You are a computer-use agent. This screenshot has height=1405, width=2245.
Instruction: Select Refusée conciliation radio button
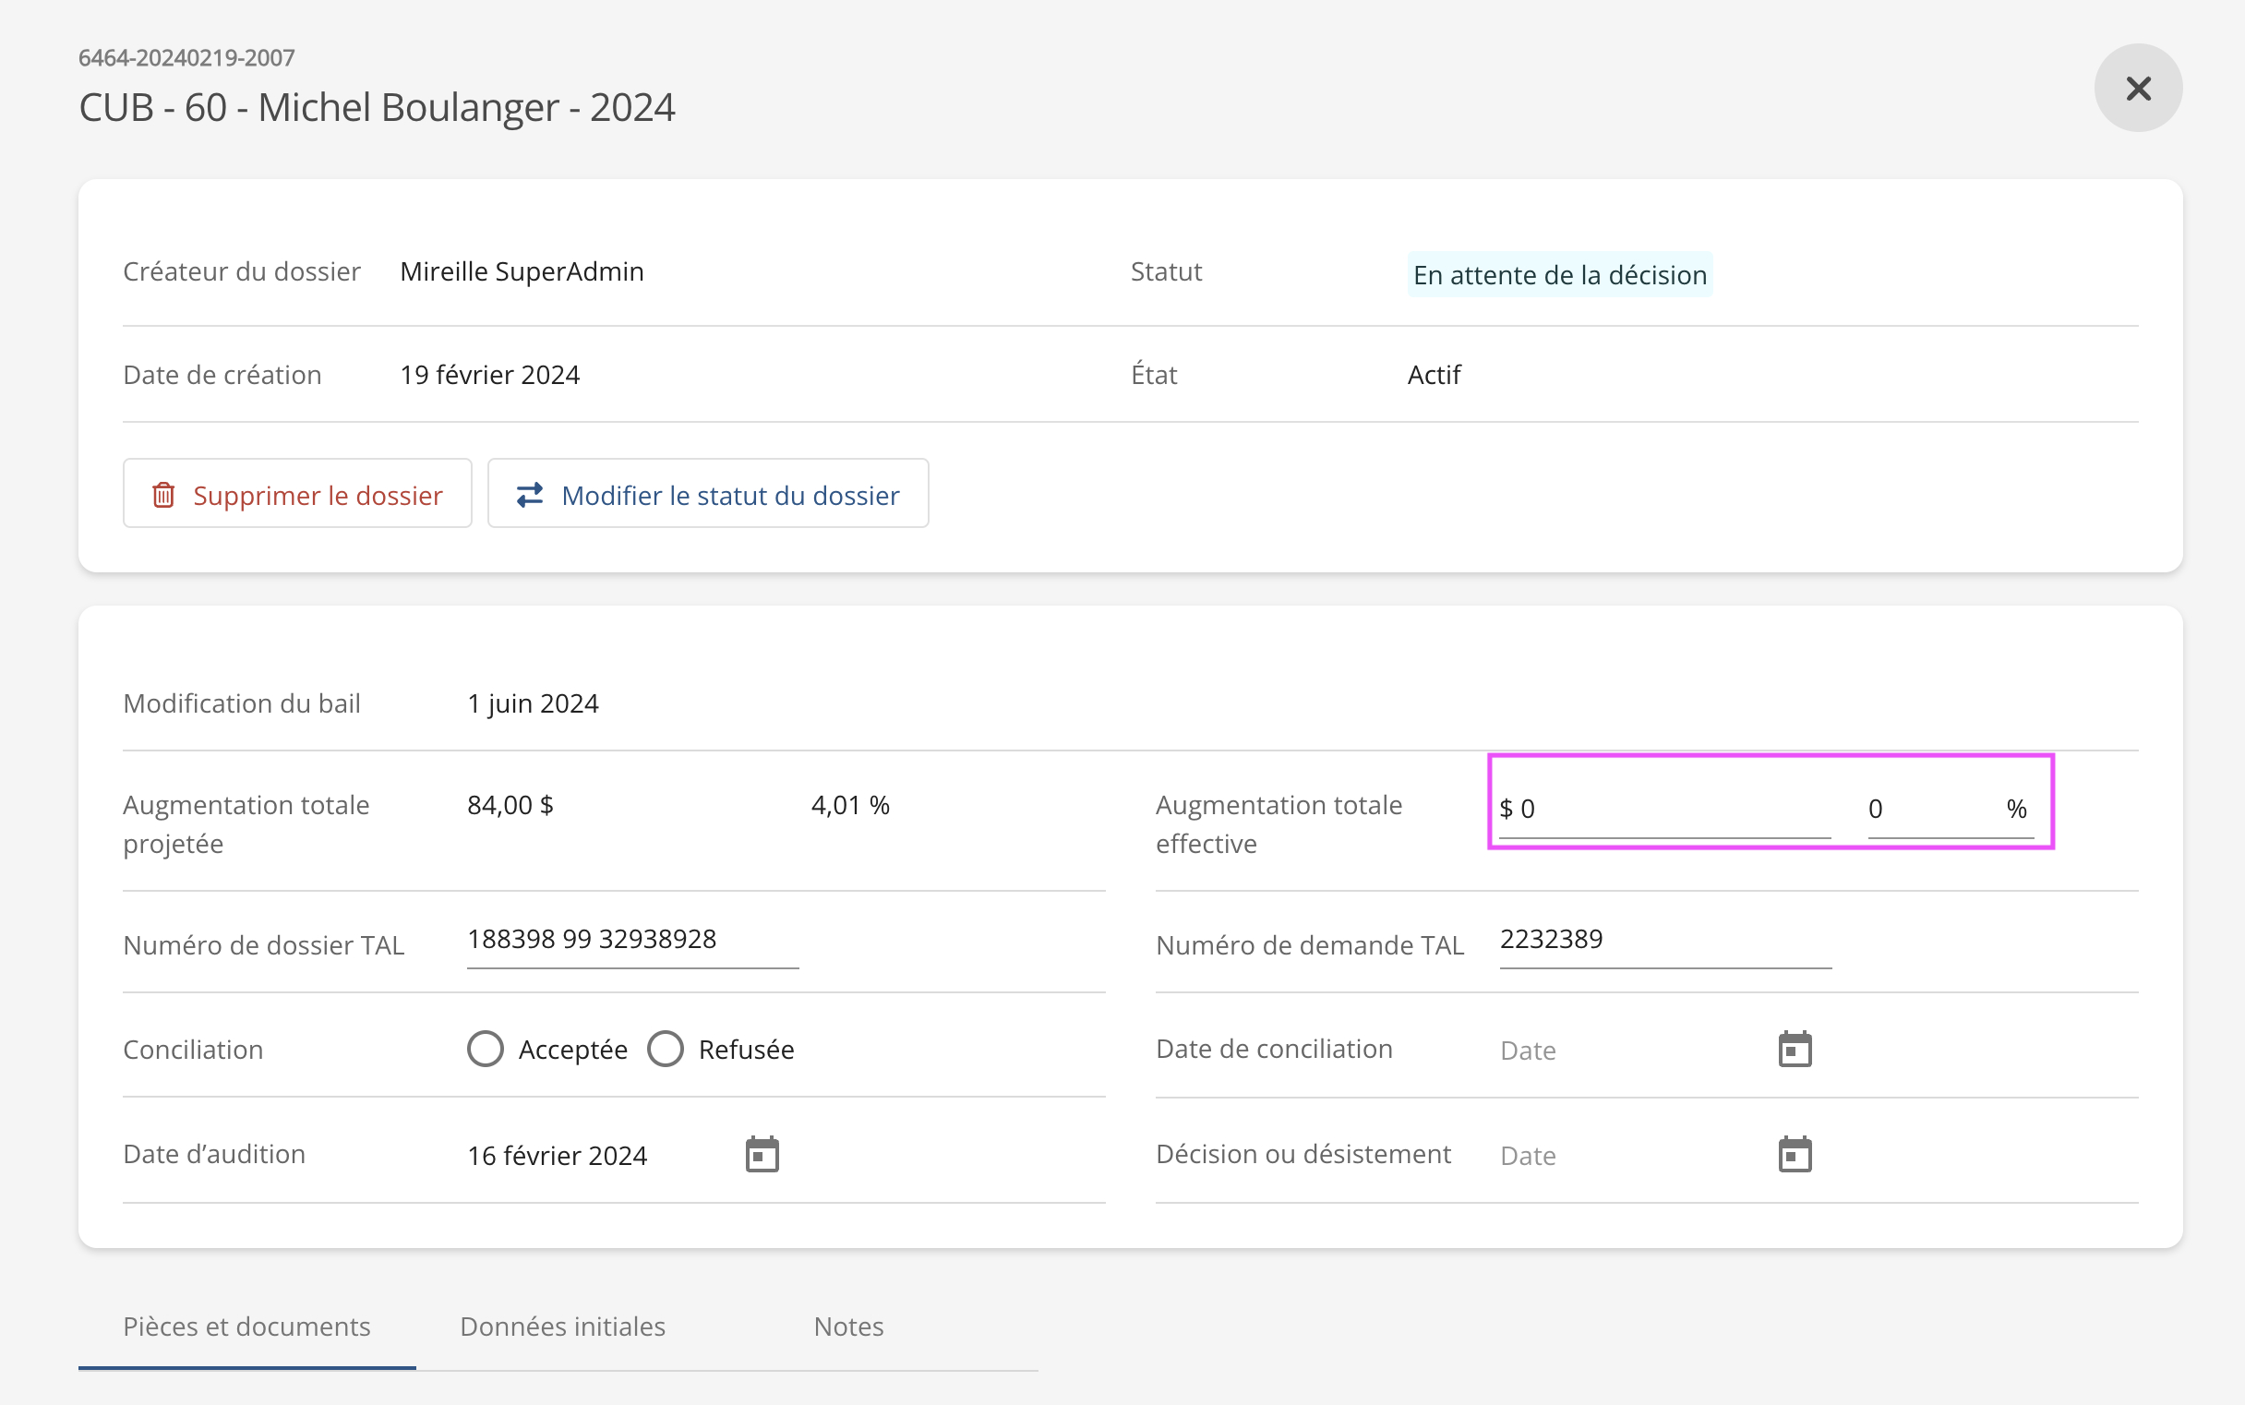(666, 1049)
